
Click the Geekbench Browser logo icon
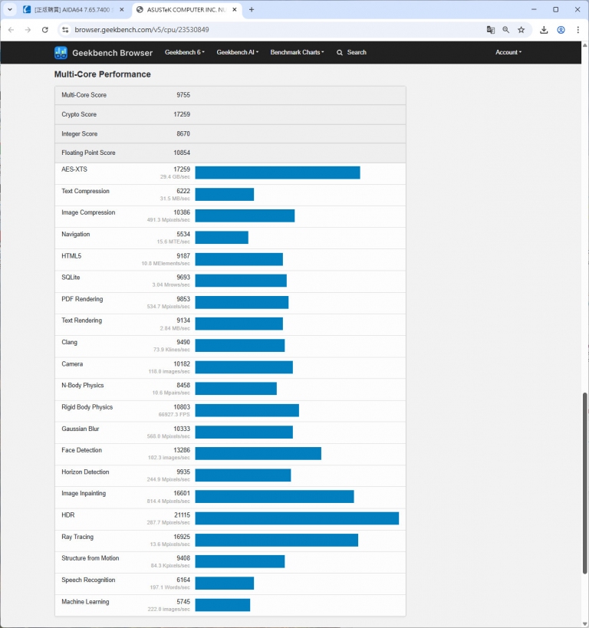tap(61, 52)
